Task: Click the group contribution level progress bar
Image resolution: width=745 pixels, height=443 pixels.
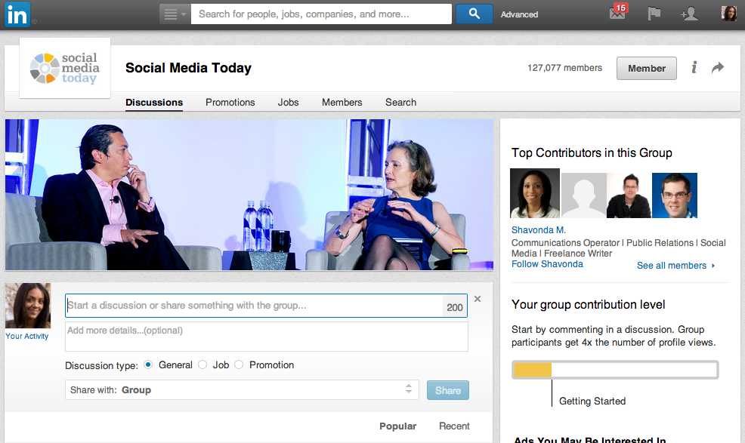Action: point(615,370)
